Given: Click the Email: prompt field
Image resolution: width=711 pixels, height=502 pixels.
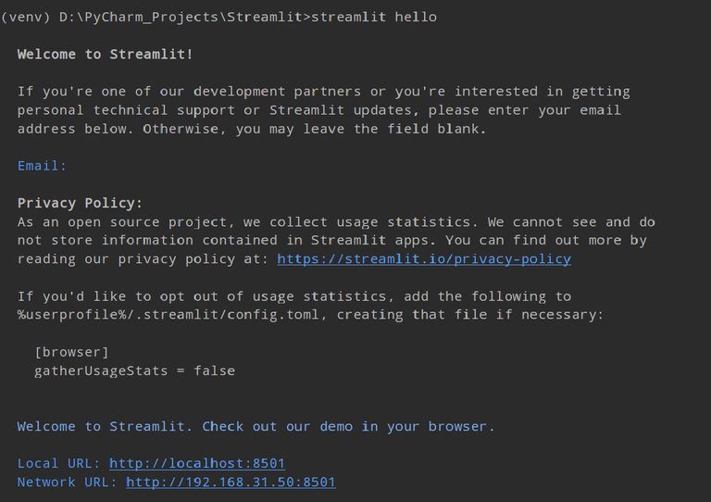Looking at the screenshot, I should coord(43,166).
